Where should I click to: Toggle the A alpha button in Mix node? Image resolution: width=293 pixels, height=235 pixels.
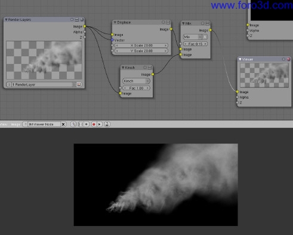click(x=205, y=37)
